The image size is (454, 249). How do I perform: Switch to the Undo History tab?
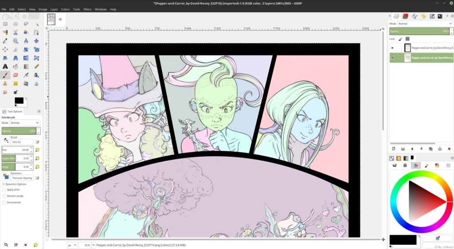click(423, 16)
